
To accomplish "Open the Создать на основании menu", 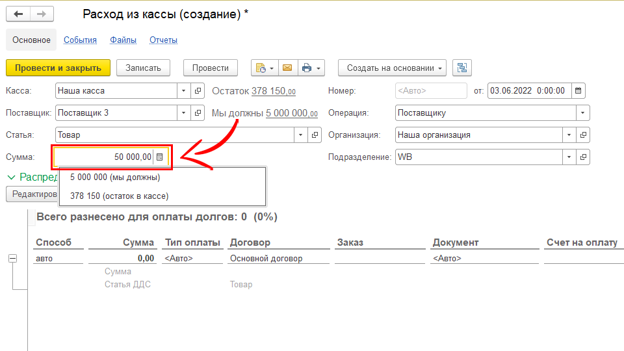I will click(x=392, y=68).
